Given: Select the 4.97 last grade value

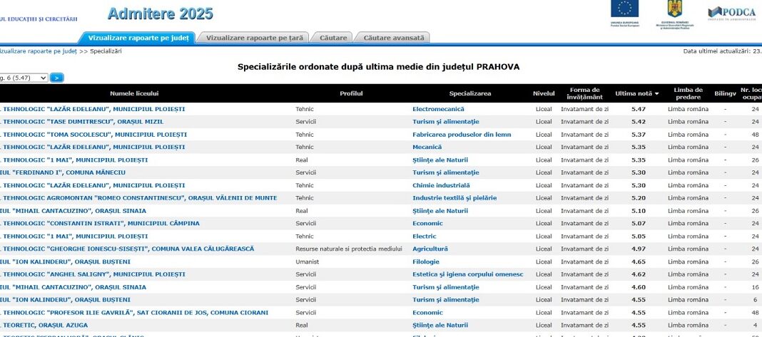Looking at the screenshot, I should pos(639,249).
